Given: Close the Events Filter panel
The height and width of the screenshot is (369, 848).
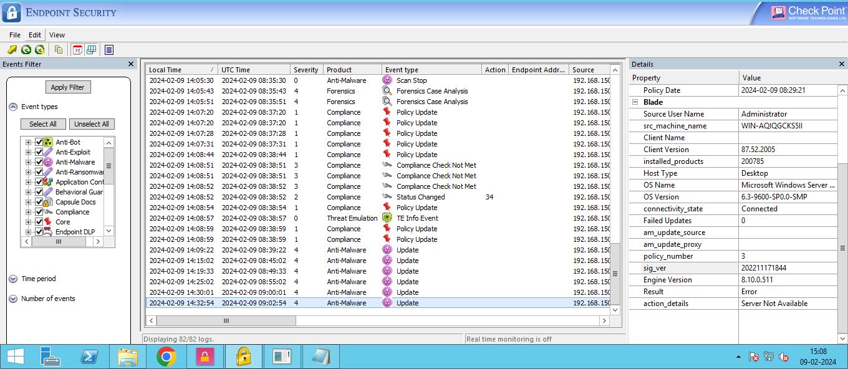Looking at the screenshot, I should click(x=131, y=64).
